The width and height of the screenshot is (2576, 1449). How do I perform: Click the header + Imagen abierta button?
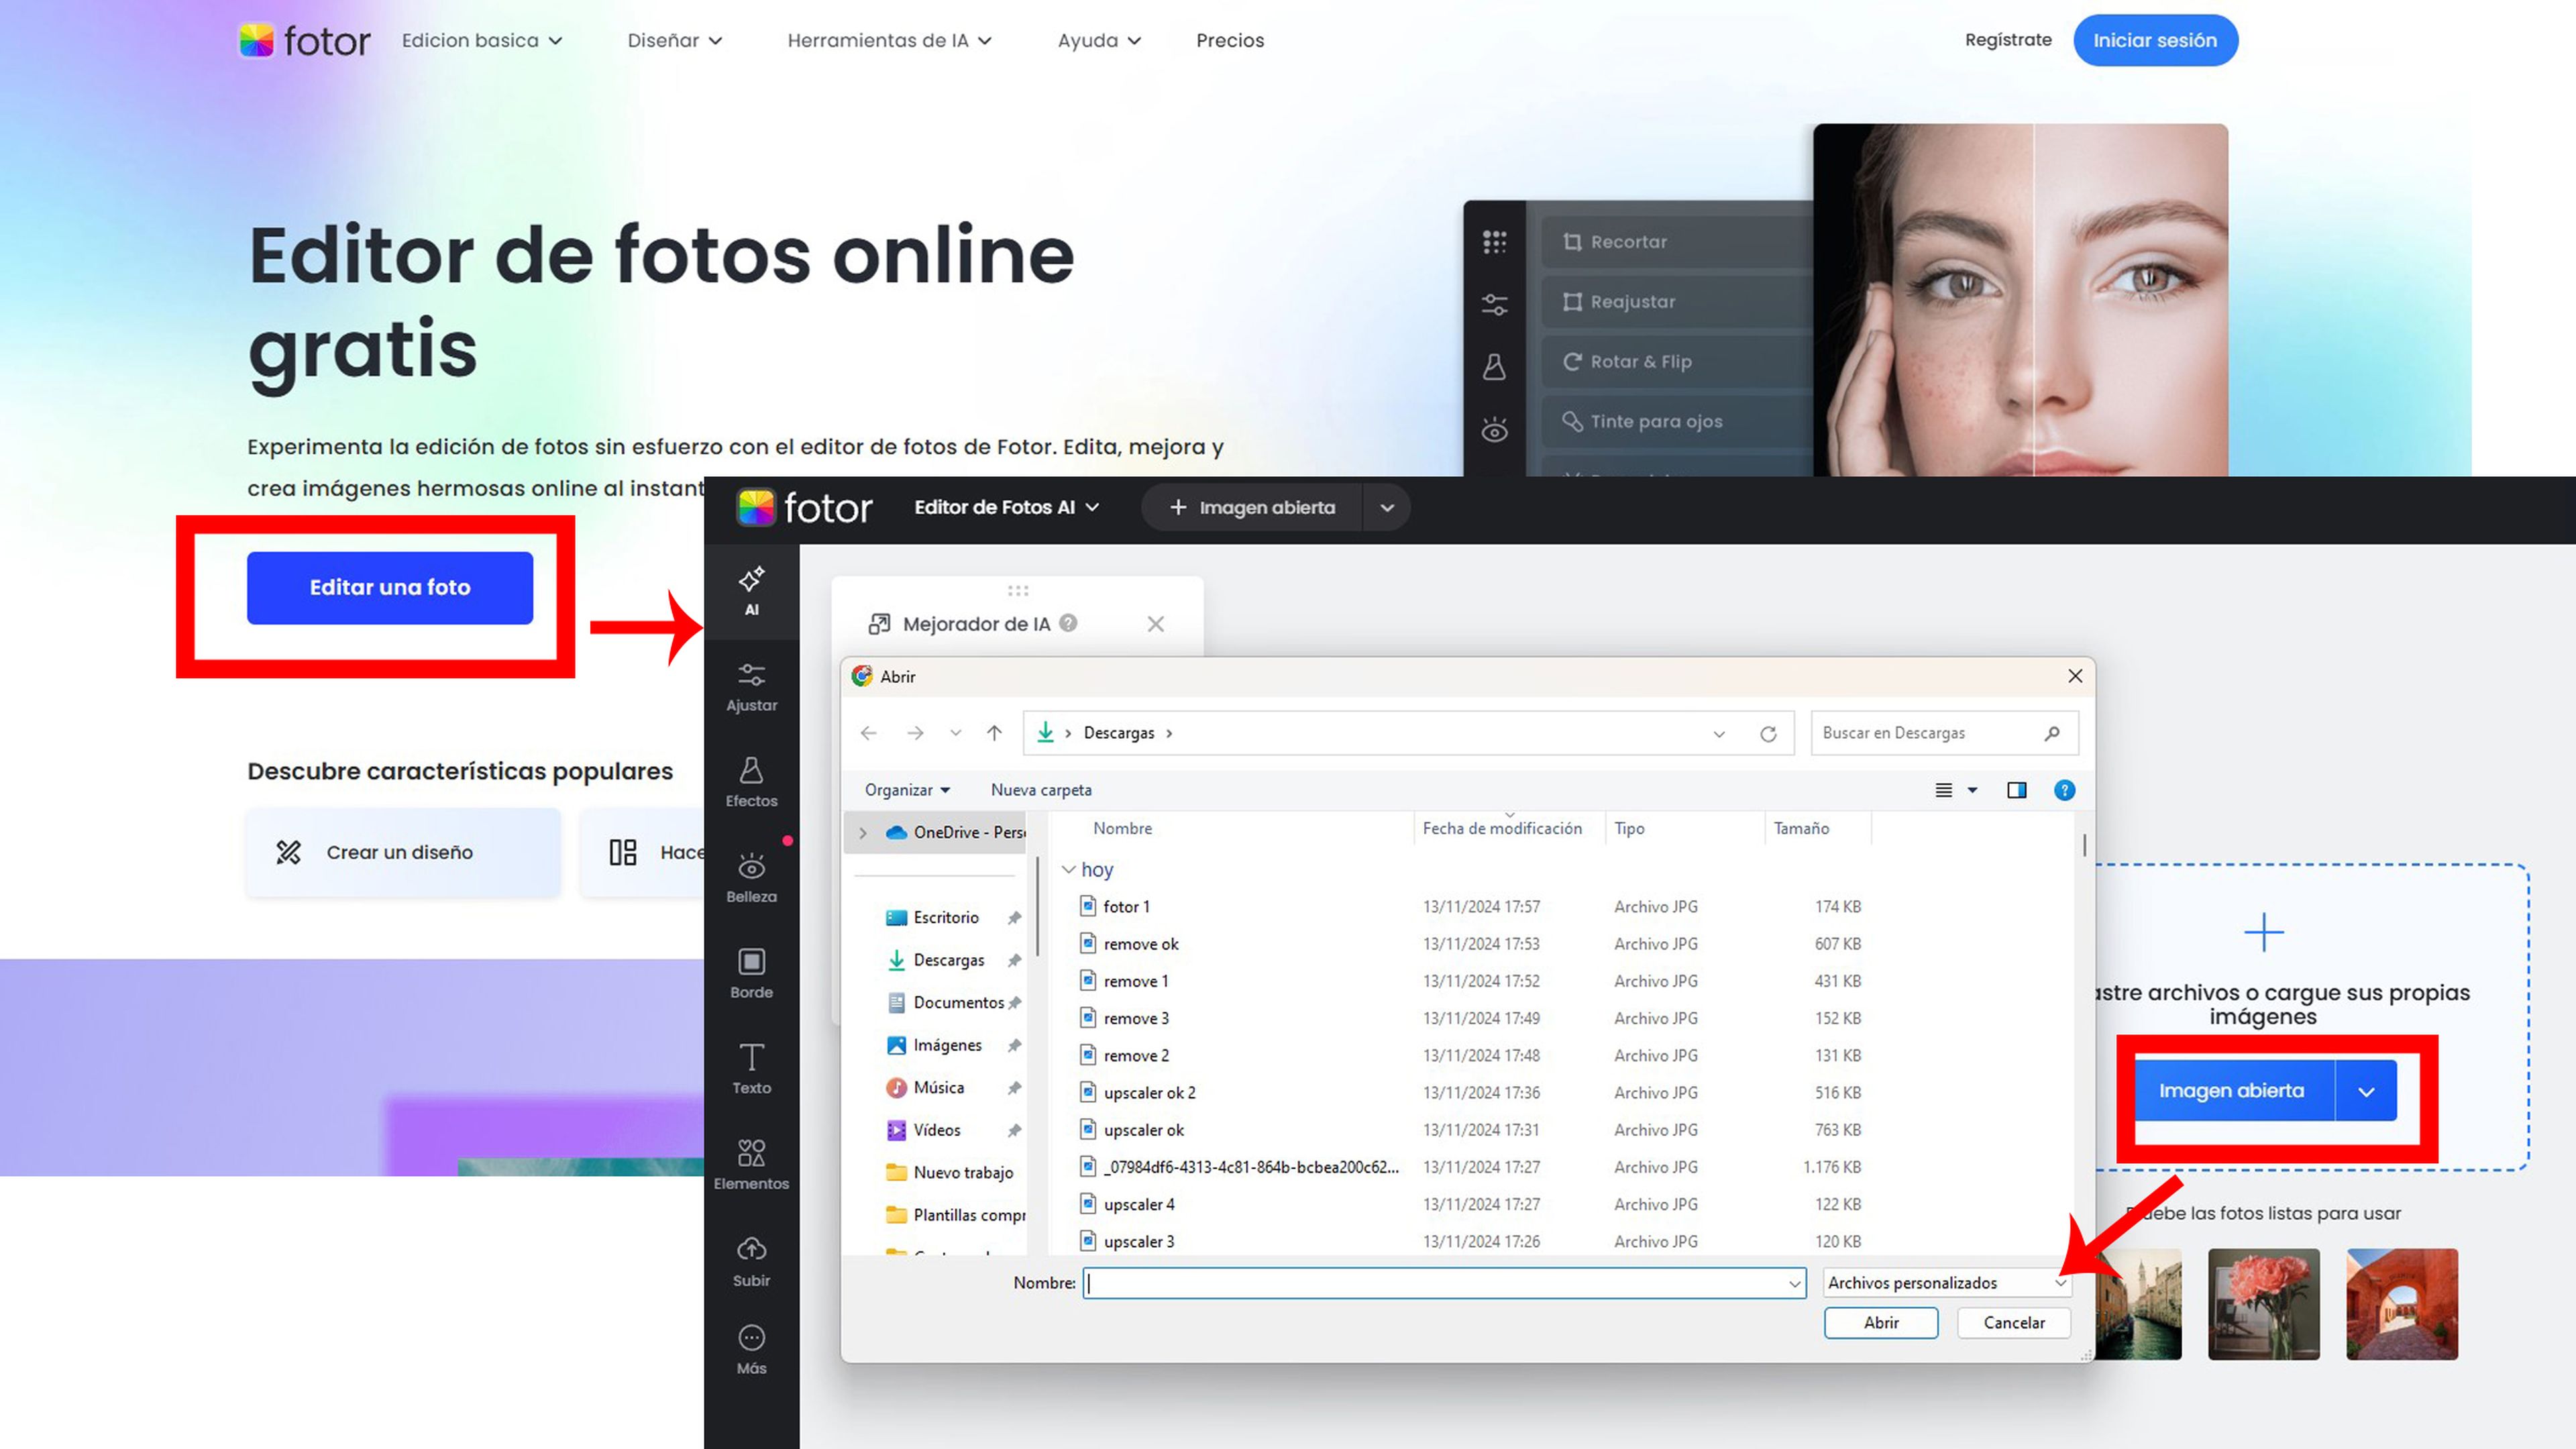tap(1252, 508)
